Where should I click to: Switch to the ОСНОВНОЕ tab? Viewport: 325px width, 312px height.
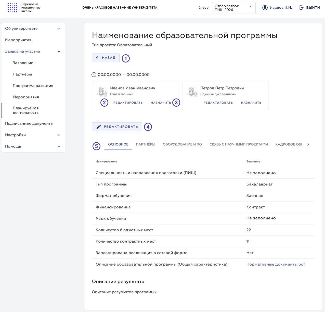click(118, 144)
